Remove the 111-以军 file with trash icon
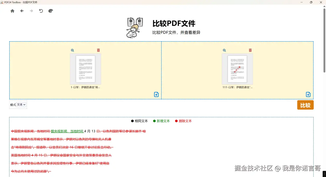 (250, 50)
